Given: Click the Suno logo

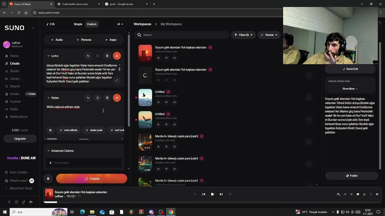Looking at the screenshot, I should 14,28.
